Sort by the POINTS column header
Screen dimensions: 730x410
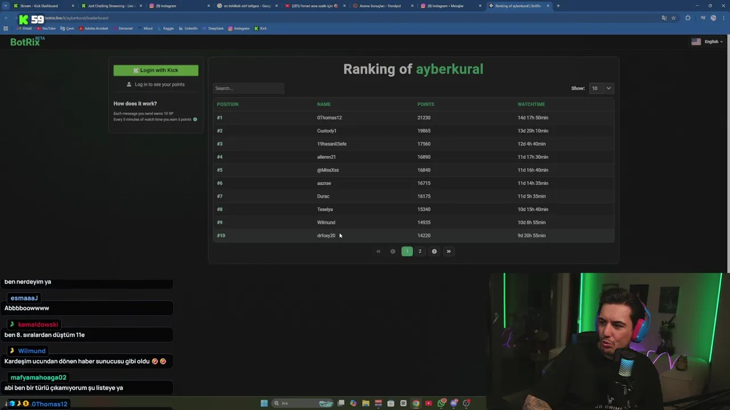[x=425, y=104]
